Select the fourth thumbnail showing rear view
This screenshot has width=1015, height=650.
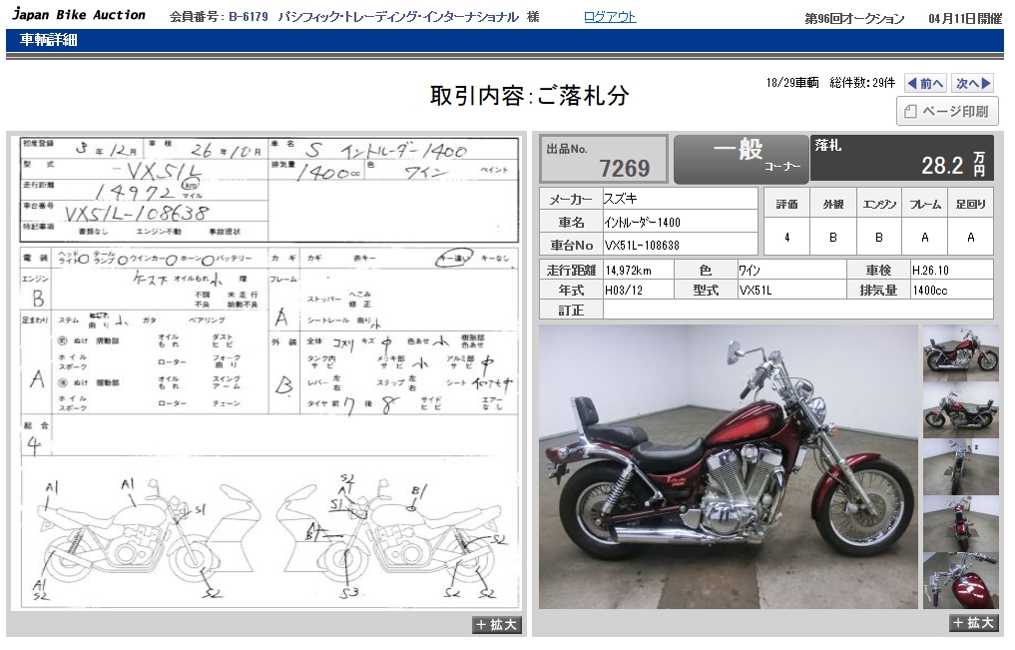tap(960, 523)
